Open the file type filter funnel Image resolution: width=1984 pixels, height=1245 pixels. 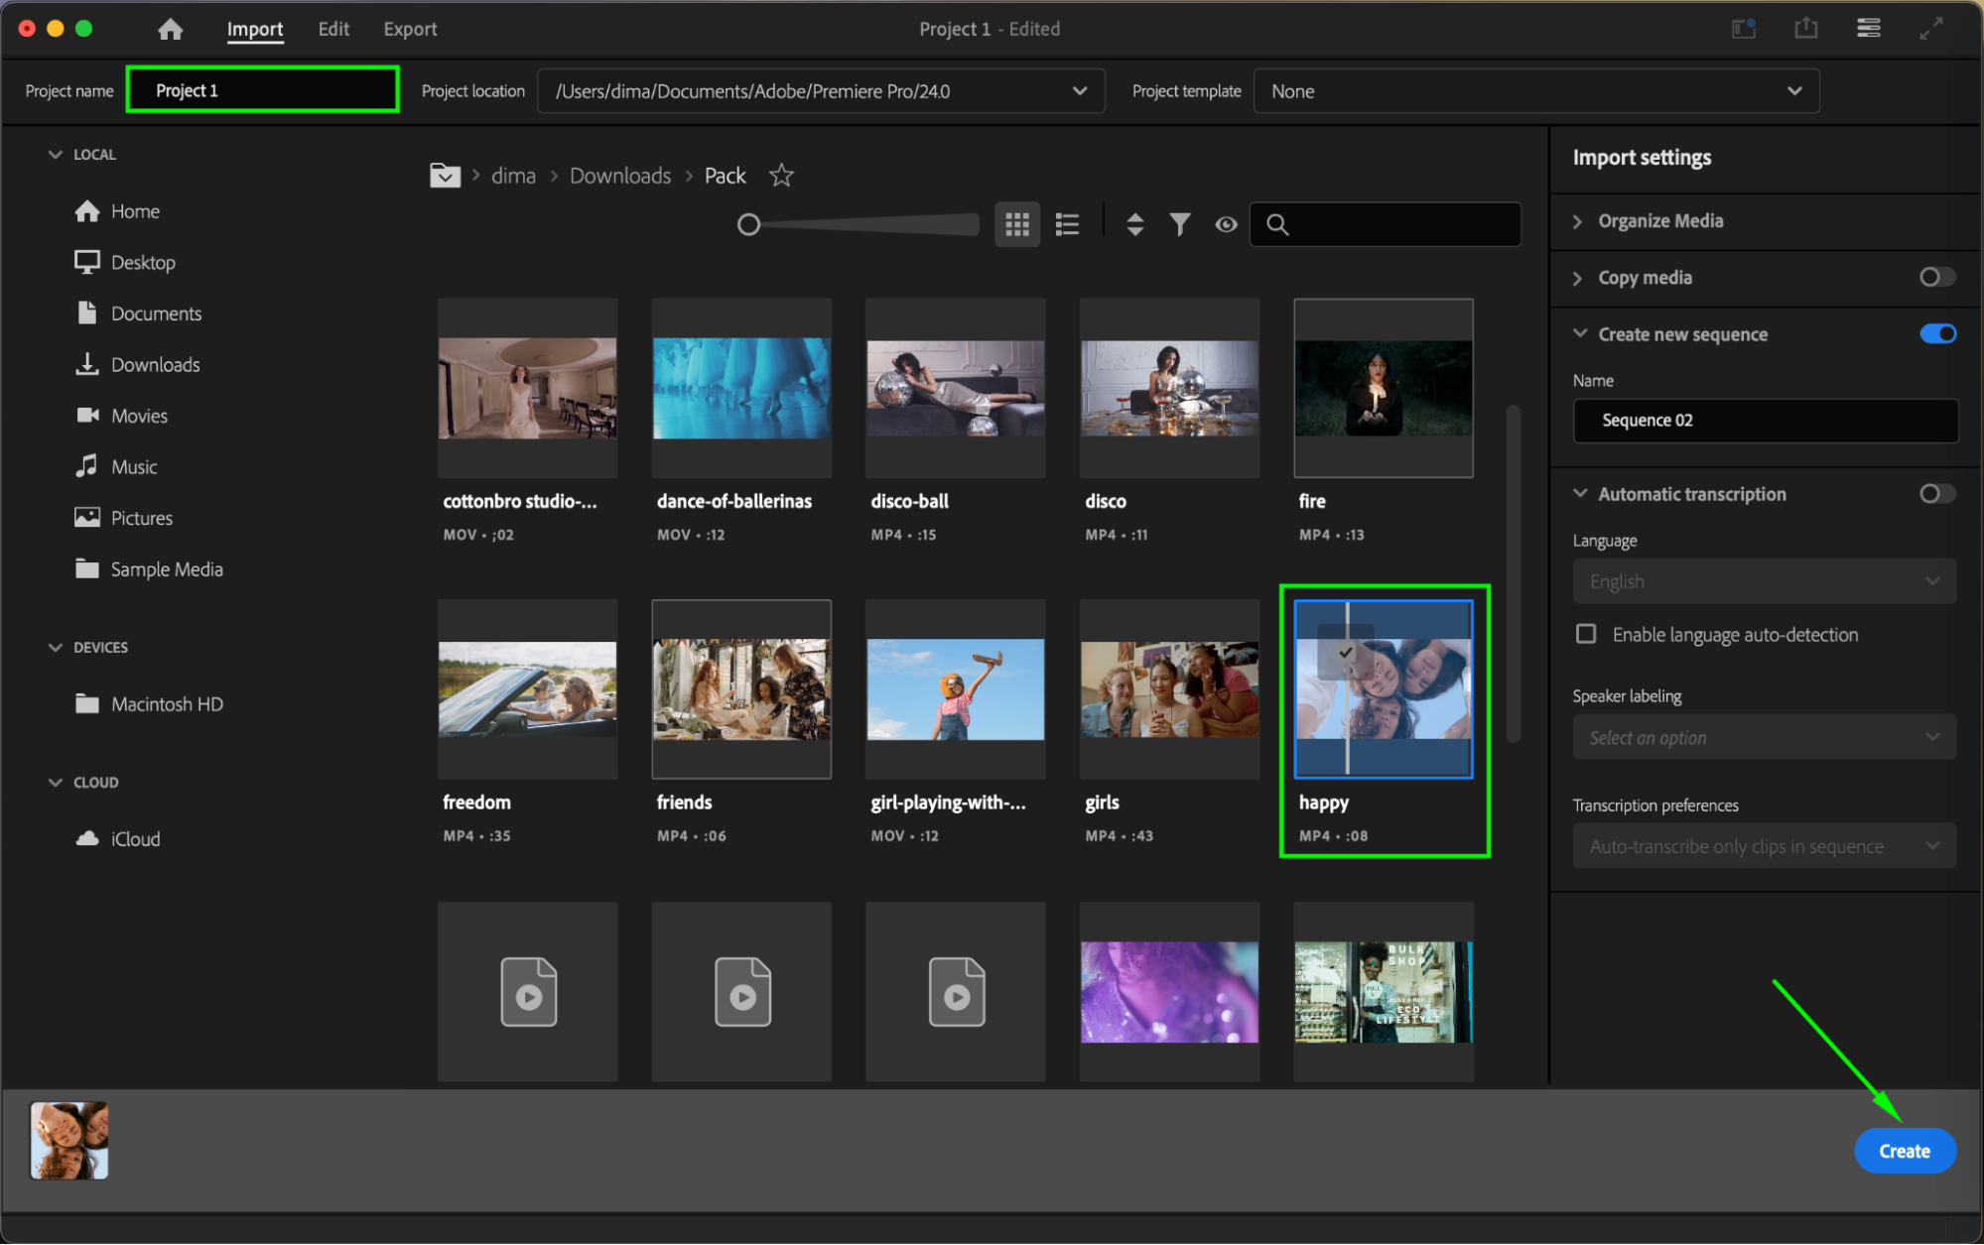click(1179, 224)
